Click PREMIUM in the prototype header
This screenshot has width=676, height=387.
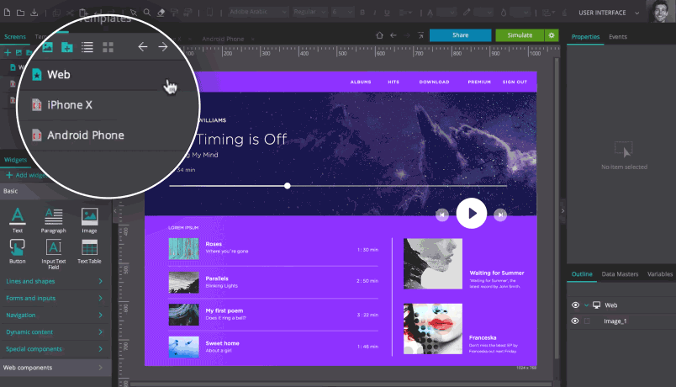point(479,82)
